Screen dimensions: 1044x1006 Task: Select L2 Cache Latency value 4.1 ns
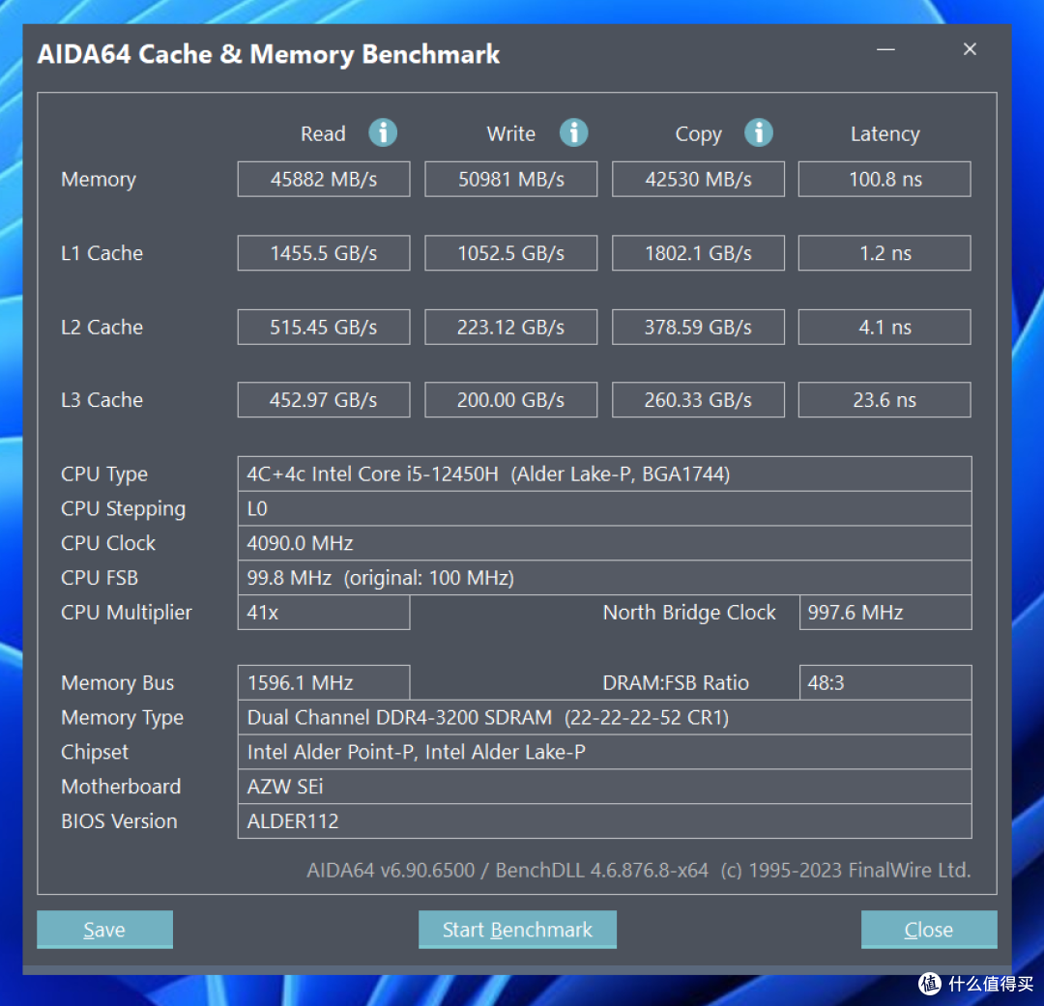(884, 327)
